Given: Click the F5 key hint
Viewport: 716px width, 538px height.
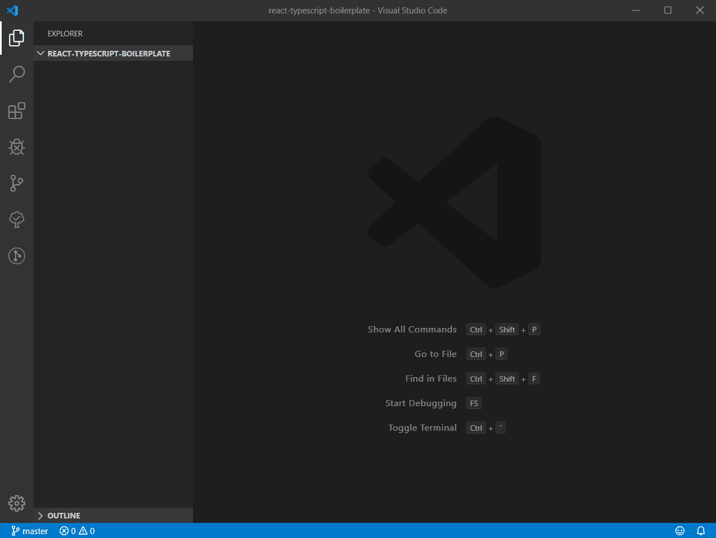Looking at the screenshot, I should (474, 403).
